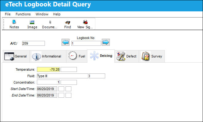Click the Fuel gauge icon

point(73,56)
